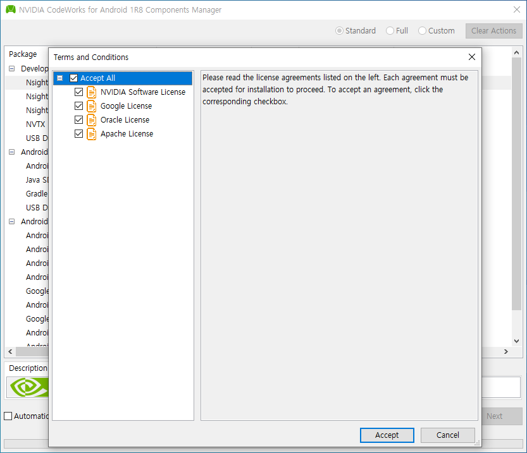Open the Google License text
The height and width of the screenshot is (453, 527).
pyautogui.click(x=126, y=106)
